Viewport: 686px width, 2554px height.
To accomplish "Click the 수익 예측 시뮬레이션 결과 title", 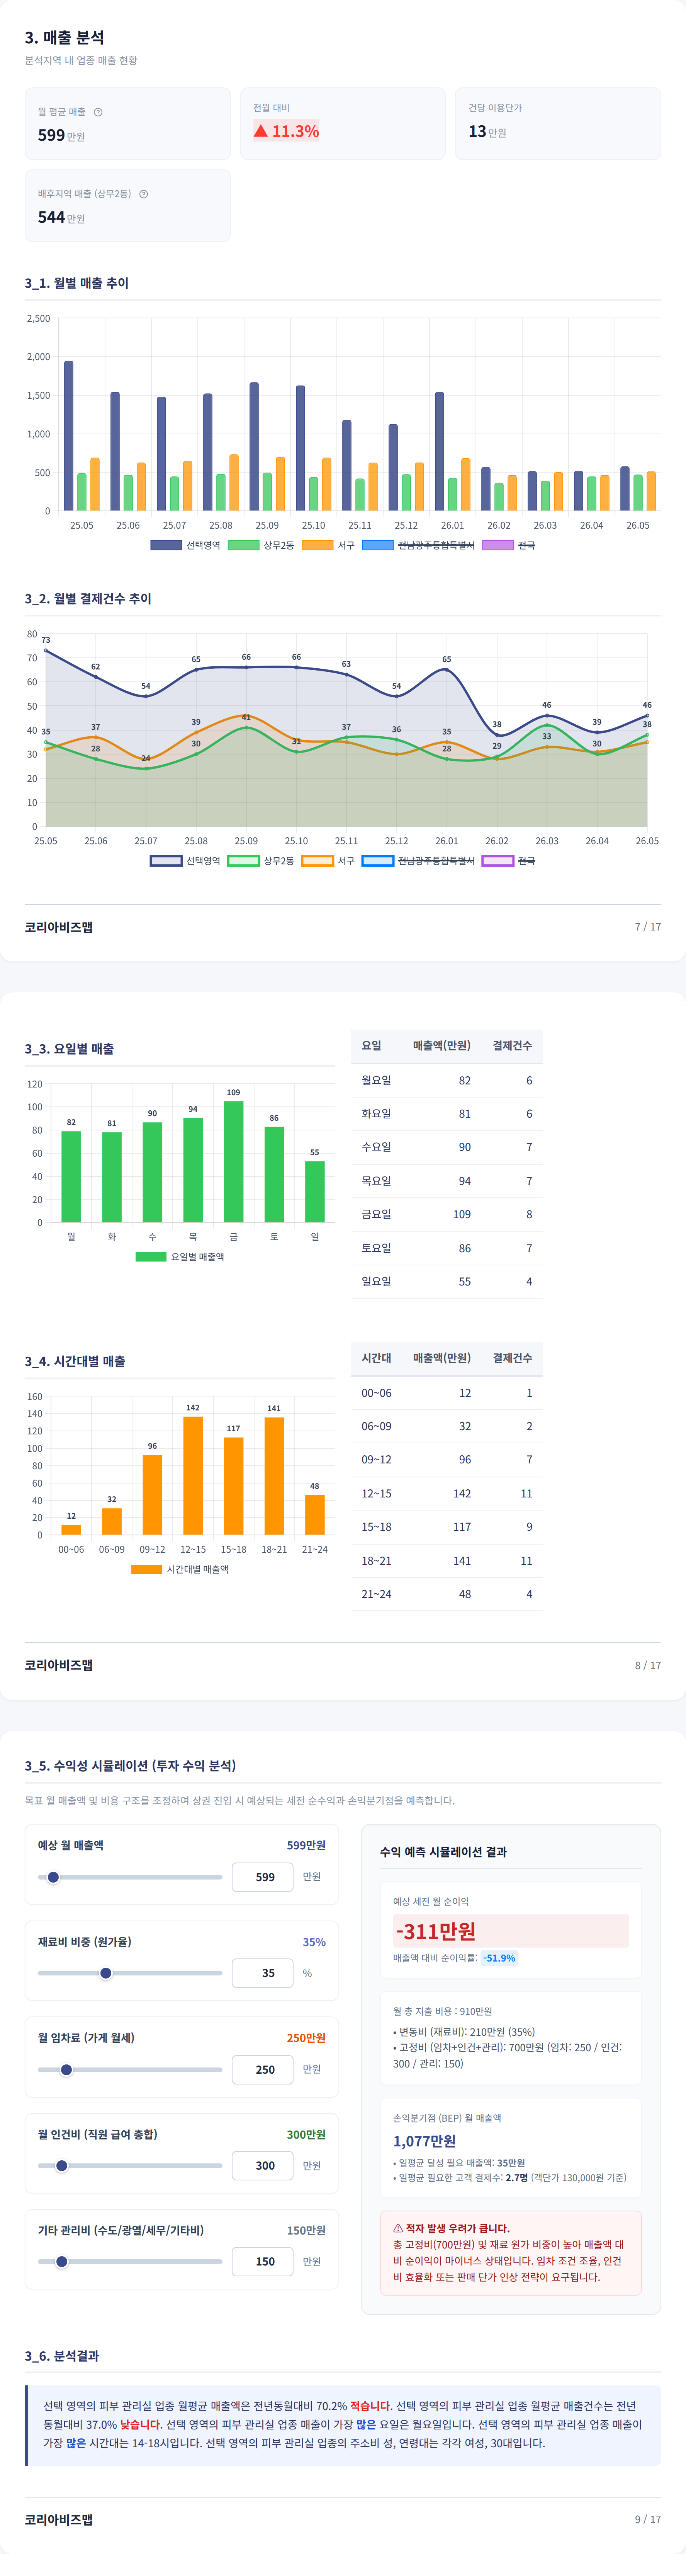I will (443, 1852).
